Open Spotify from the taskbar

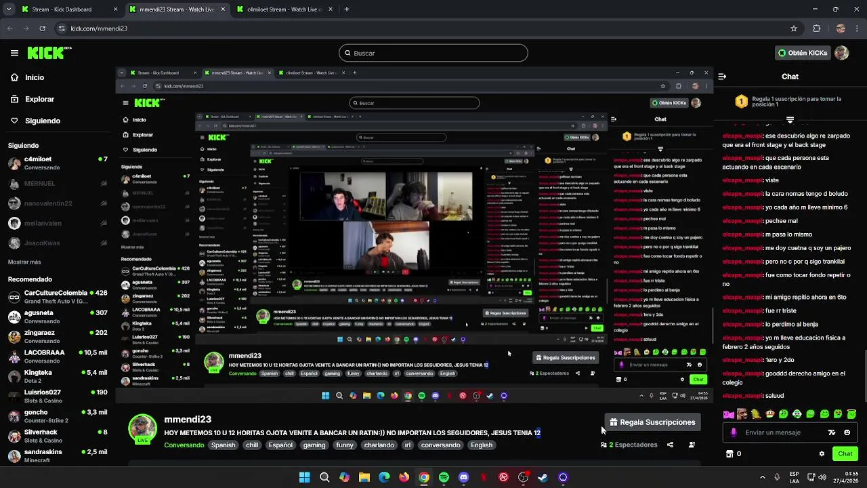click(x=444, y=477)
